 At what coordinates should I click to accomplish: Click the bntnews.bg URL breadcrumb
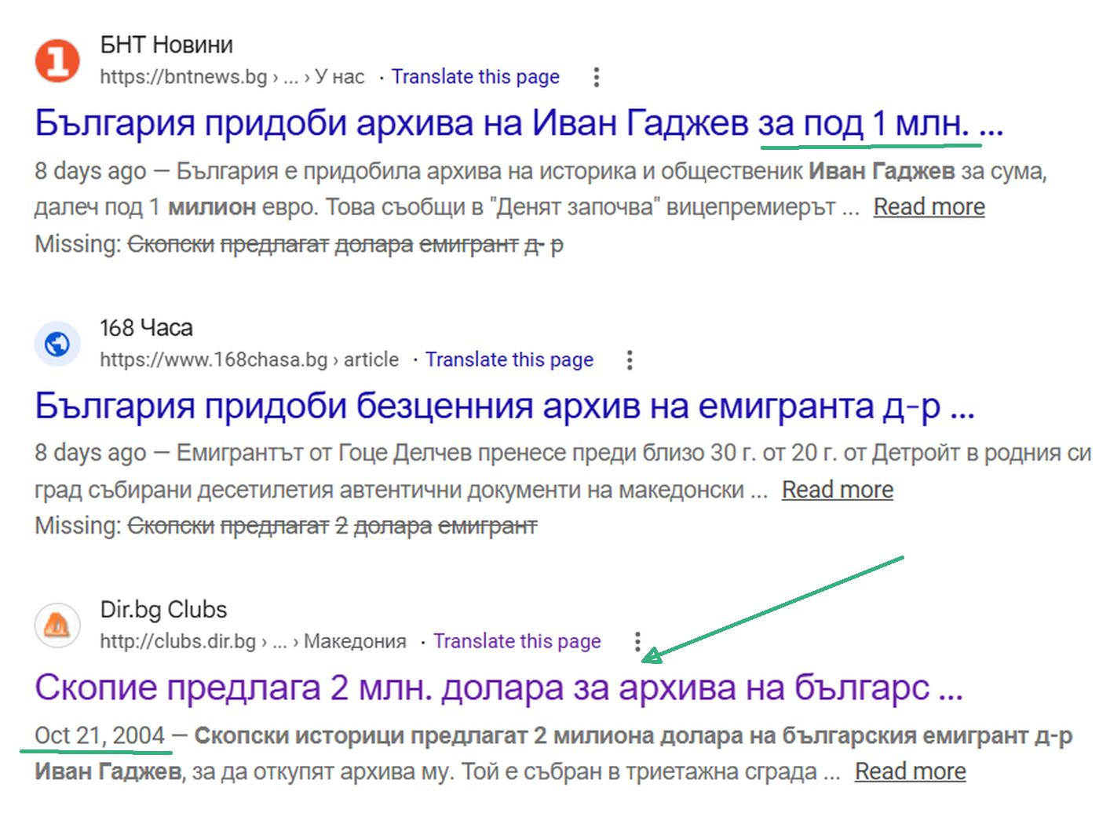coord(232,77)
